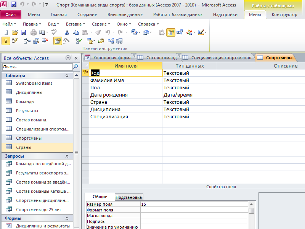
Task: Switch to Создание ribbon tab
Action: pyautogui.click(x=87, y=15)
